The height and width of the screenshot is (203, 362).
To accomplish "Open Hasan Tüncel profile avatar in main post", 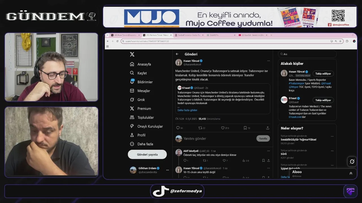I will [179, 62].
